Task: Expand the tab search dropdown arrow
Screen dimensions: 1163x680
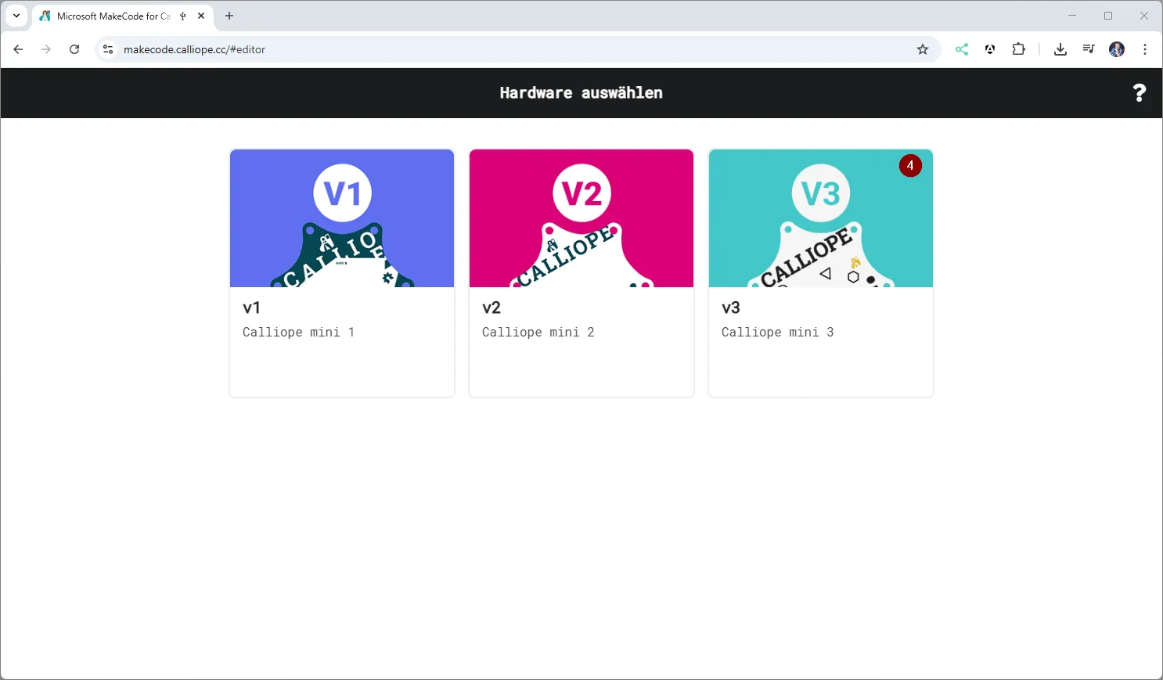Action: pos(16,16)
